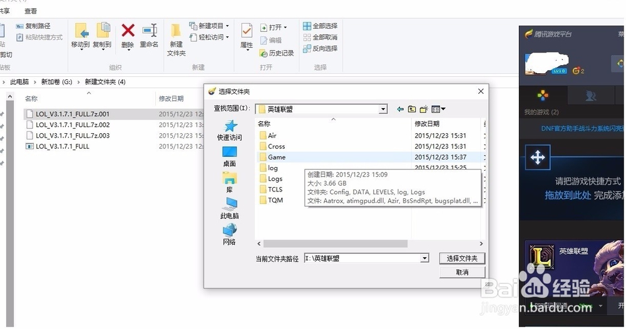The width and height of the screenshot is (626, 329).
Task: Click 此电脑 icon in dialog places bar
Action: tap(230, 208)
